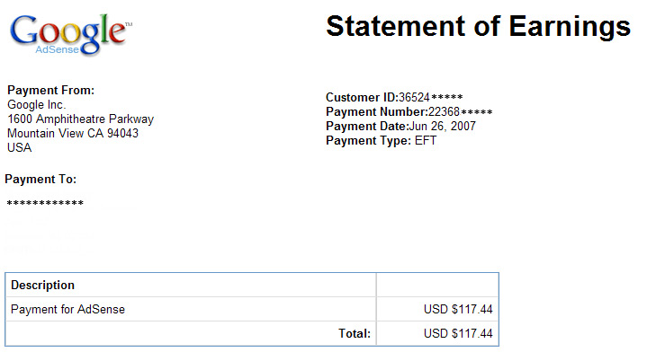This screenshot has height=361, width=647.
Task: Select the Payment Number value
Action: [461, 112]
